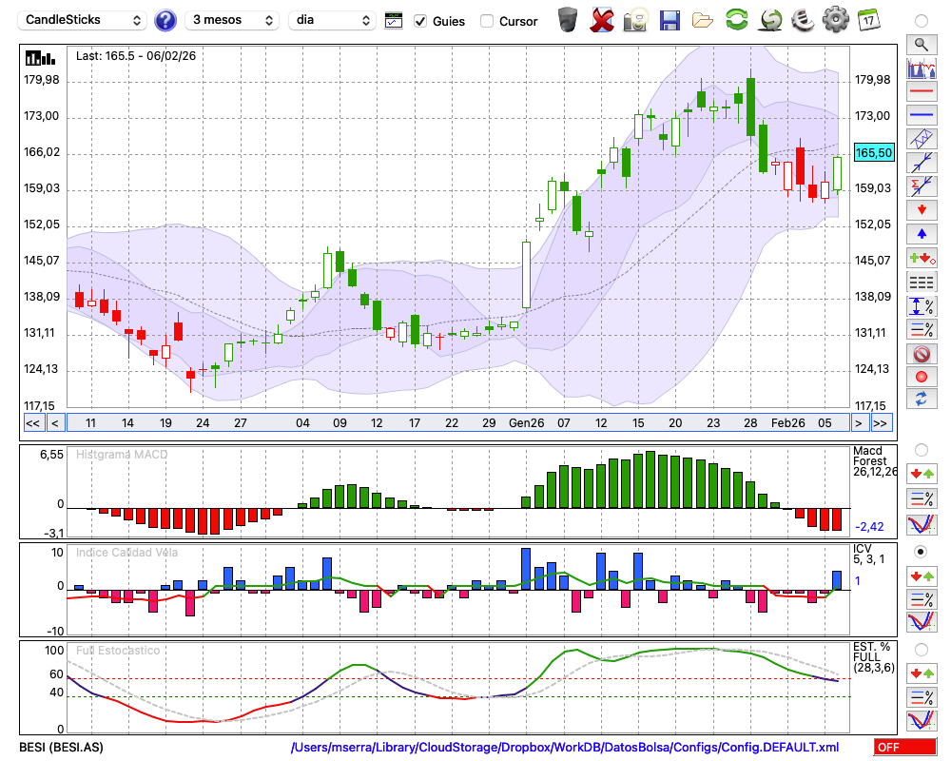Click the trash can icon in toolbar
This screenshot has width=951, height=761.
568,20
